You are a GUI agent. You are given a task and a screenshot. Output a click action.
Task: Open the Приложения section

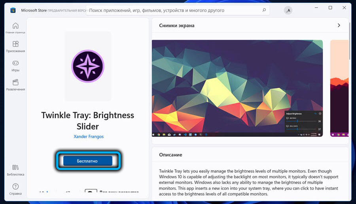(15, 46)
